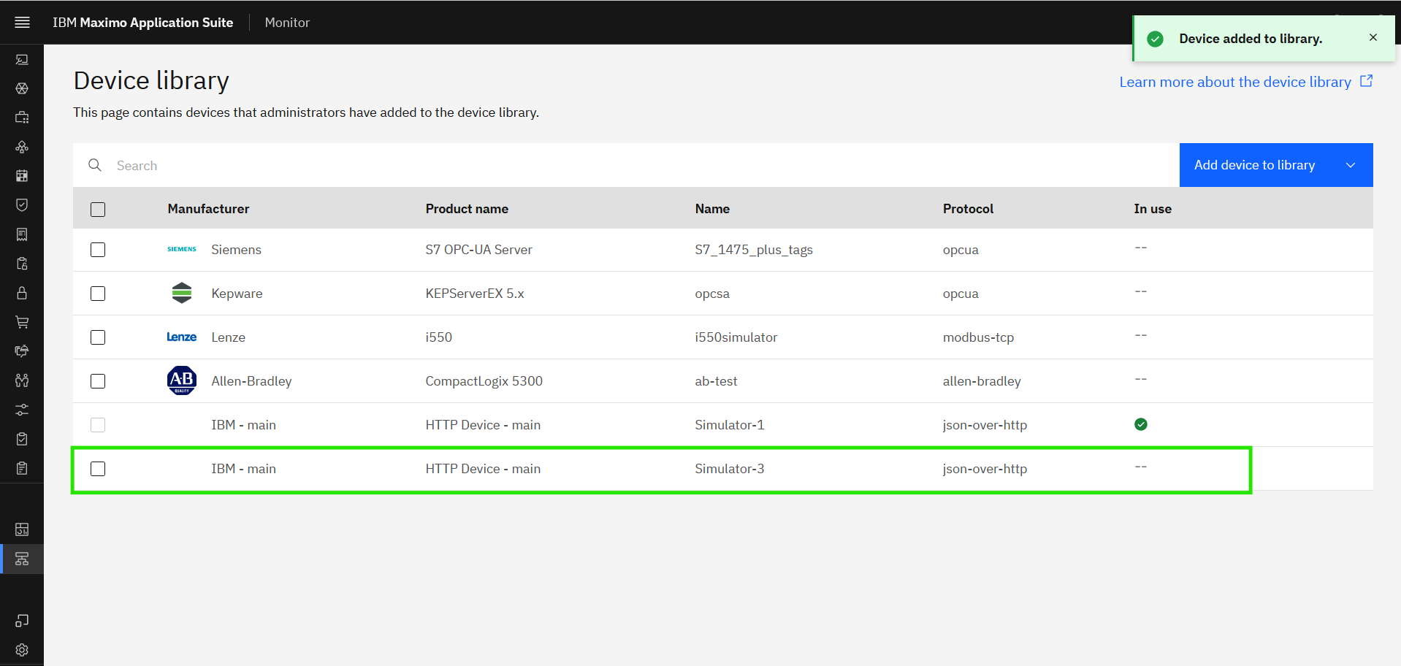Viewport: 1401px width, 666px height.
Task: Click the search magnifier icon
Action: (x=95, y=165)
